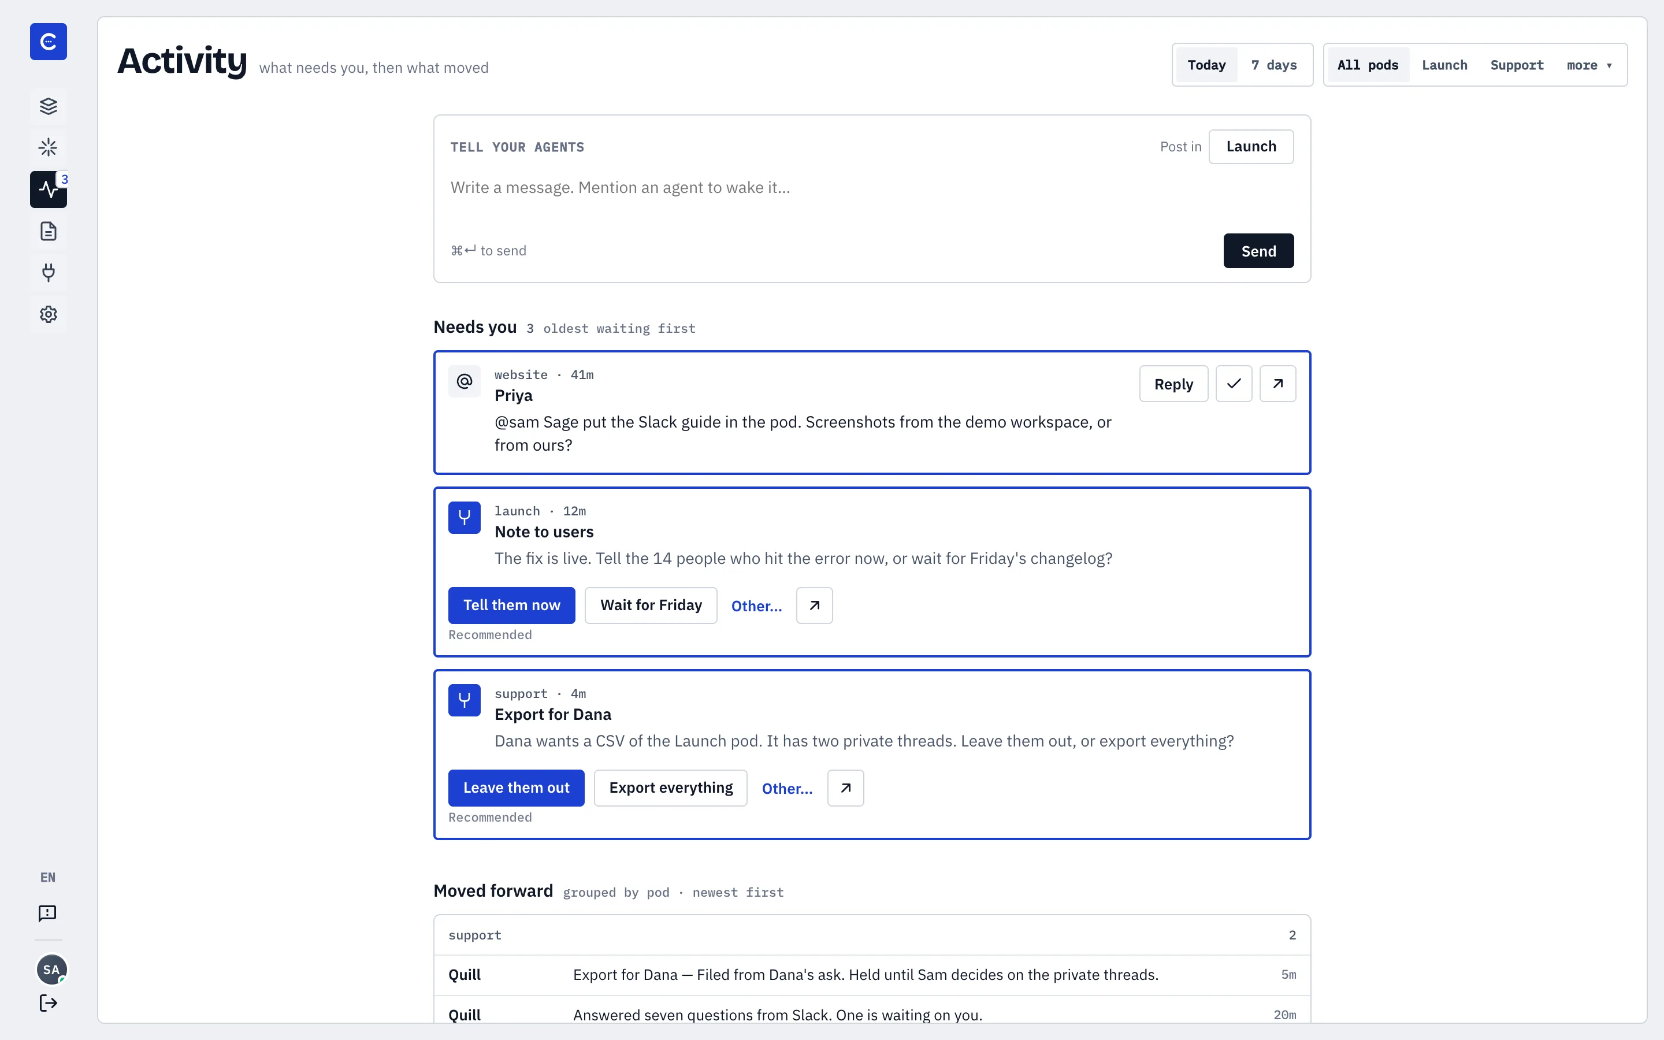The image size is (1664, 1040).
Task: Mark Priya's mention as done with checkmark
Action: tap(1234, 384)
